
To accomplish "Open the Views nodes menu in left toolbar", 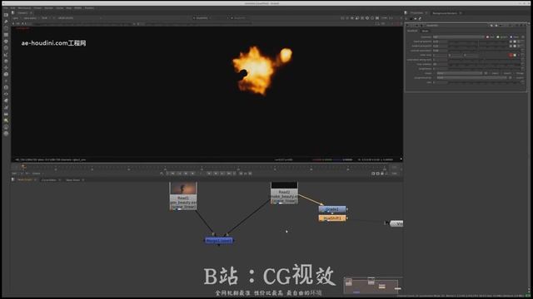I will pos(6,94).
